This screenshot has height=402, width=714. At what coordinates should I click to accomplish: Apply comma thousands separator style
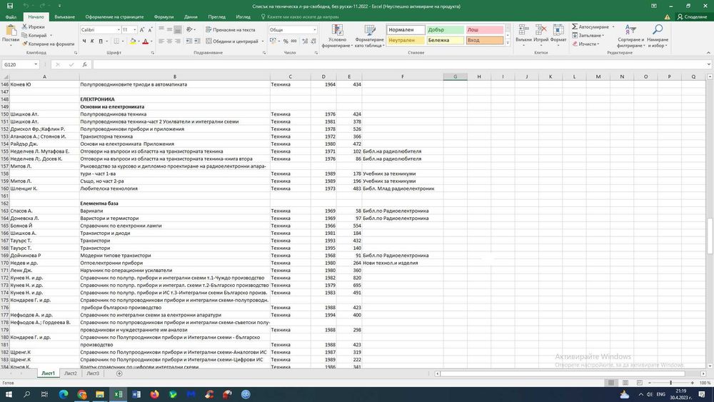[293, 41]
